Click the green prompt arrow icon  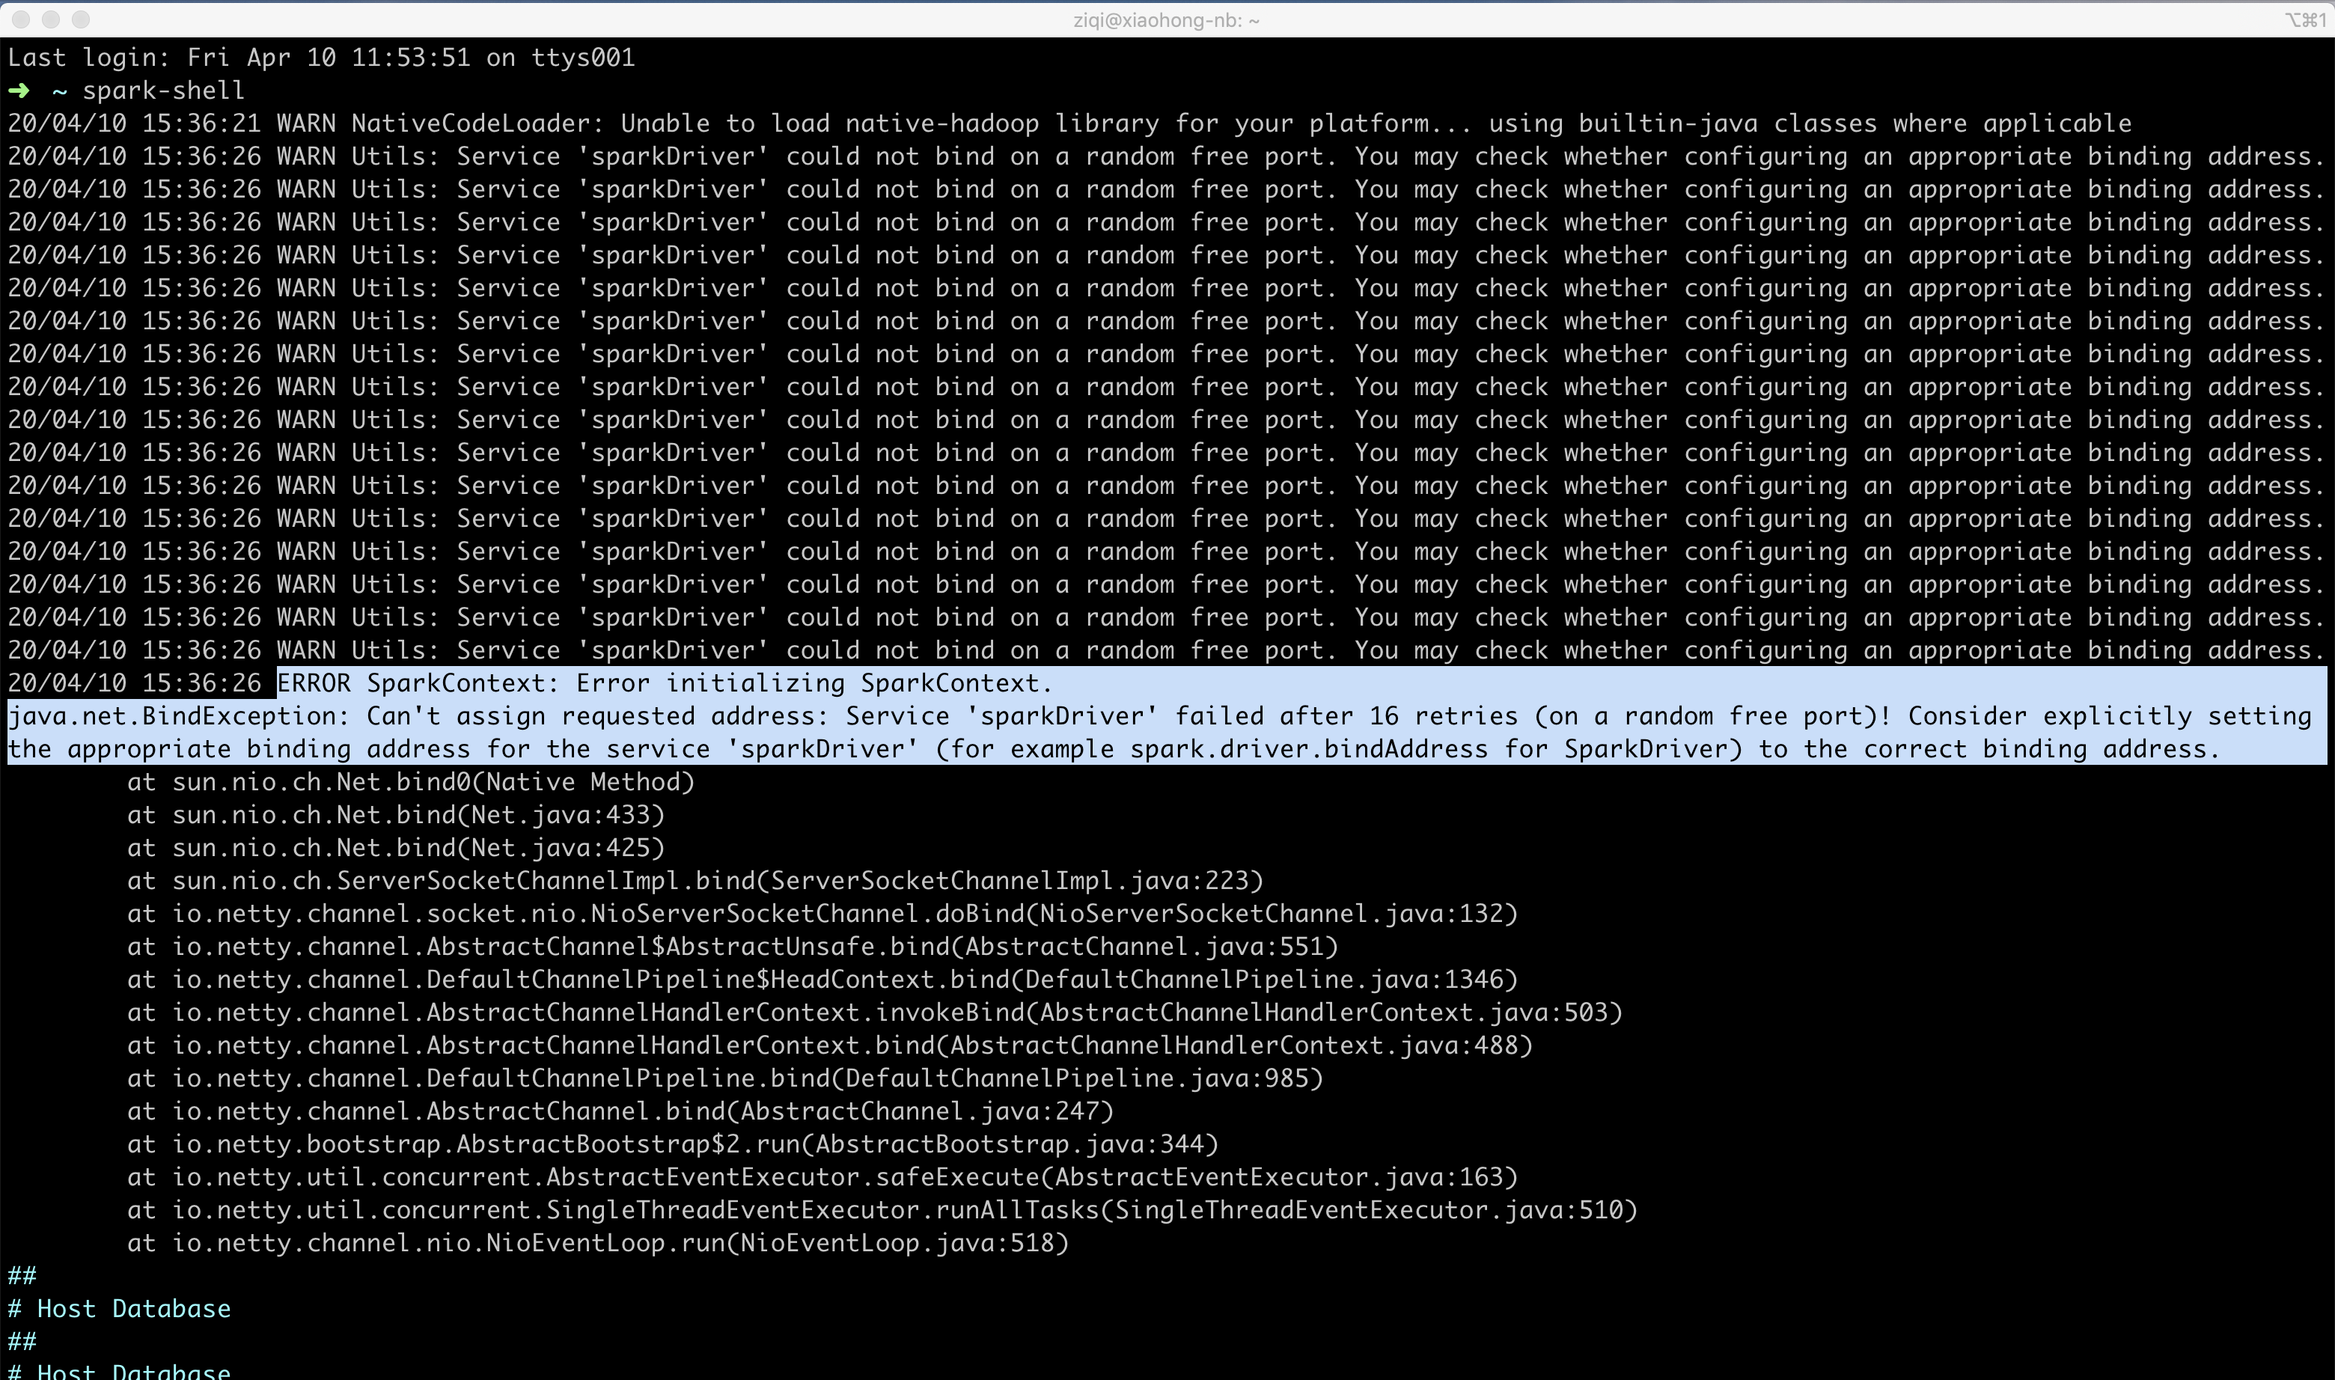(19, 91)
